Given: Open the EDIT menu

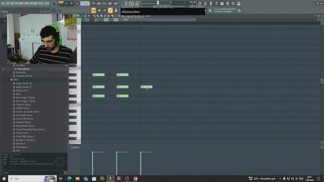Looking at the screenshot, I should pos(8,3).
